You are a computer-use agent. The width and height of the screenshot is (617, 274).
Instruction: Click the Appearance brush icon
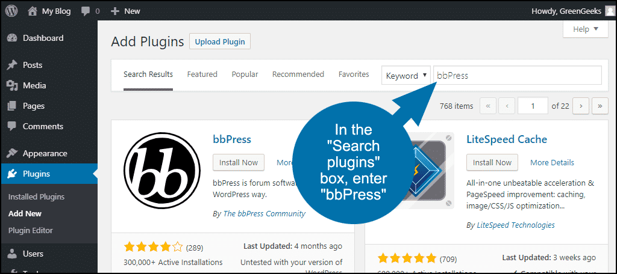tap(12, 153)
